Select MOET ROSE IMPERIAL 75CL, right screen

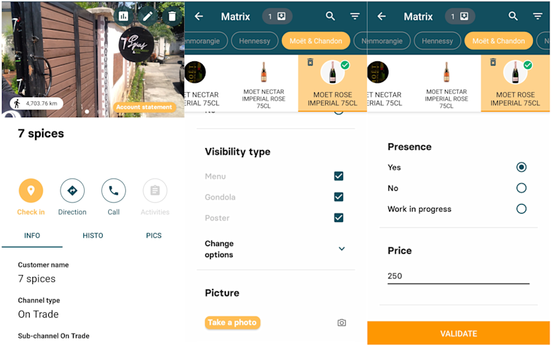click(x=515, y=83)
